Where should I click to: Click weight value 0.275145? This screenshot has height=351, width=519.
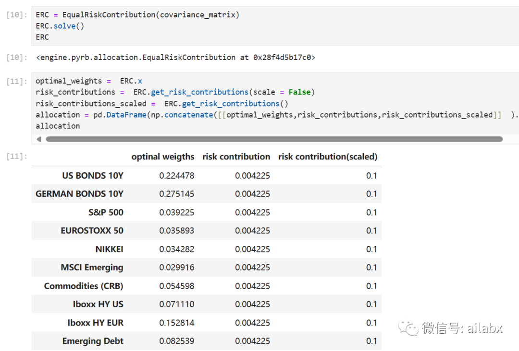(177, 194)
